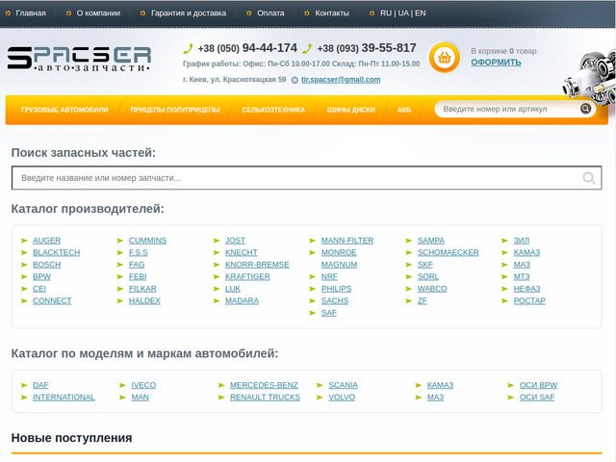The height and width of the screenshot is (462, 616).
Task: Open the BPW manufacturer link
Action: 41,277
